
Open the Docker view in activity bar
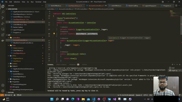[x=3, y=41]
